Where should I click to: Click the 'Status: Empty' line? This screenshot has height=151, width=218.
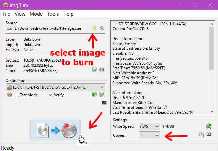point(124,44)
